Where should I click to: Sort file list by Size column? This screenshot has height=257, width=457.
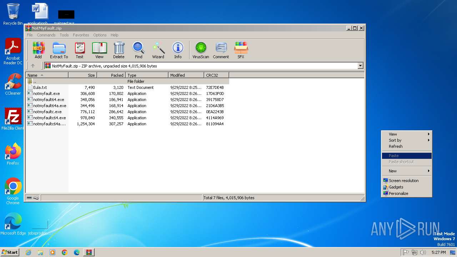[82, 75]
